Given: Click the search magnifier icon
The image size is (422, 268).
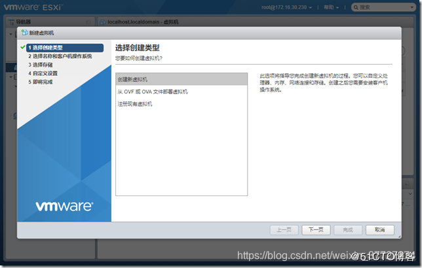Looking at the screenshot, I should pyautogui.click(x=356, y=7).
